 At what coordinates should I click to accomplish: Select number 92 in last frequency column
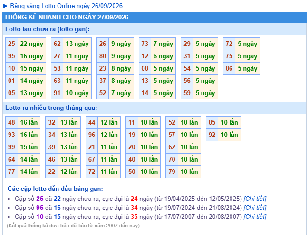212,135
